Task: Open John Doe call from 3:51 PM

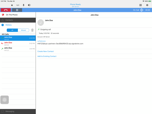Action: tap(18, 49)
